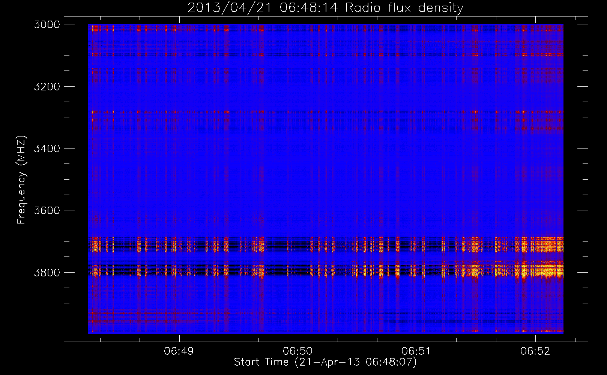Click the time tick label "06:52"
This screenshot has width=607, height=375.
pos(535,351)
